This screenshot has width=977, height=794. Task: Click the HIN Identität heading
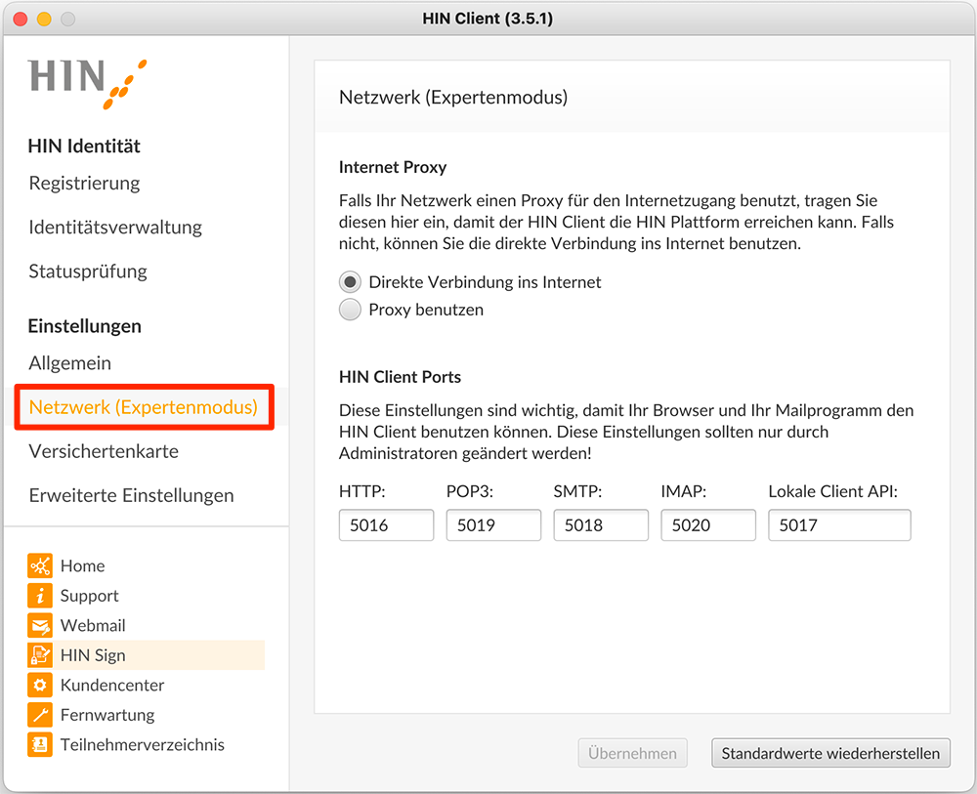pos(84,146)
